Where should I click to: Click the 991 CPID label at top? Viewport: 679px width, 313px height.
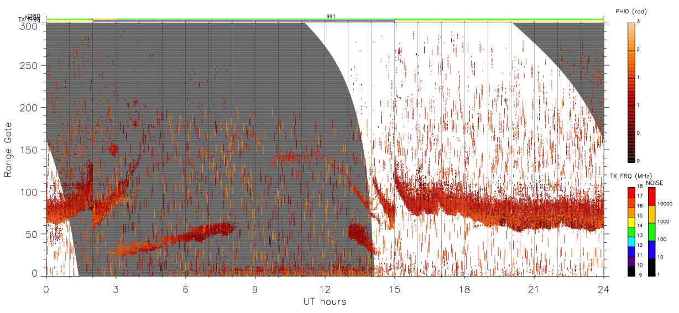click(x=331, y=17)
